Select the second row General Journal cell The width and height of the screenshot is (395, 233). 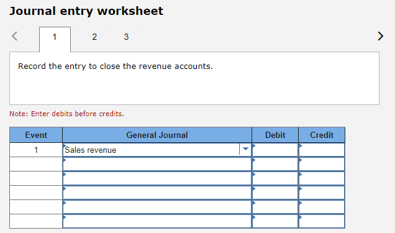coord(157,164)
